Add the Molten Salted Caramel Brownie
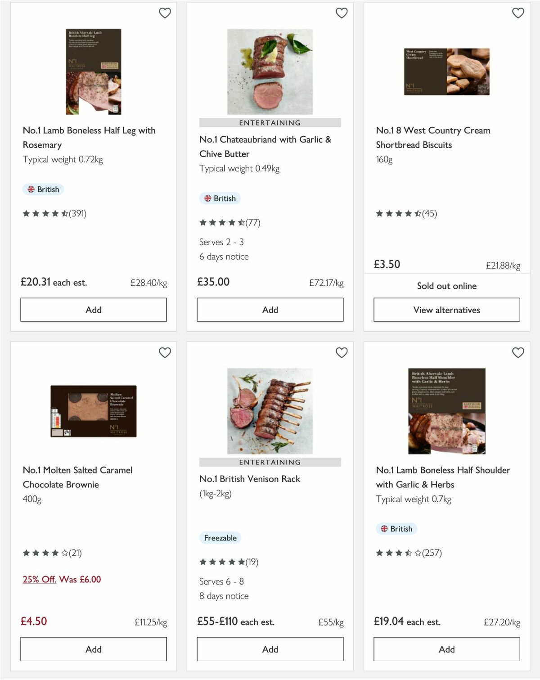 pos(93,649)
